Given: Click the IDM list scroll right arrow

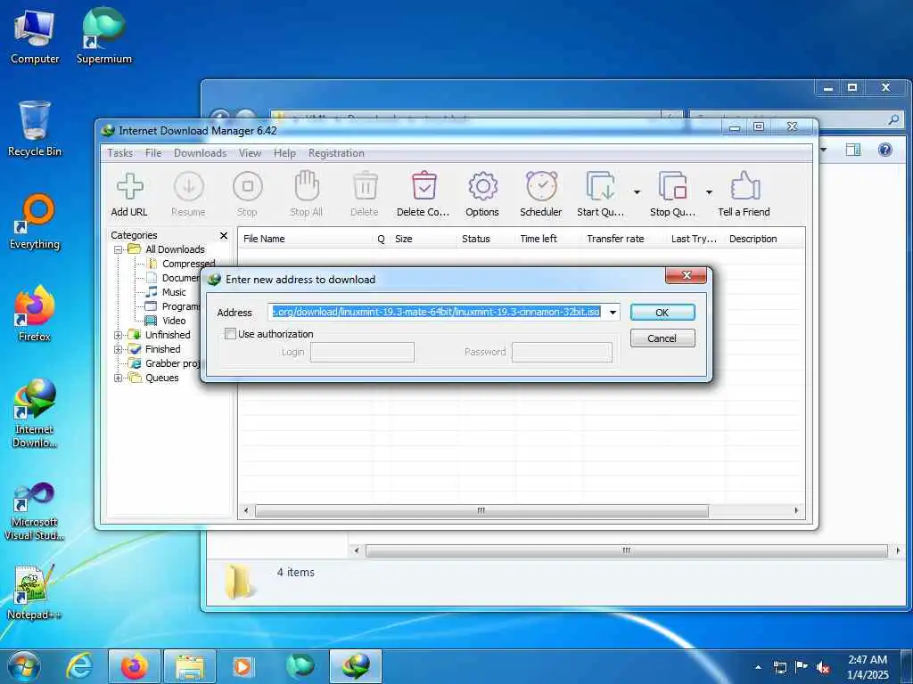Looking at the screenshot, I should tap(796, 510).
